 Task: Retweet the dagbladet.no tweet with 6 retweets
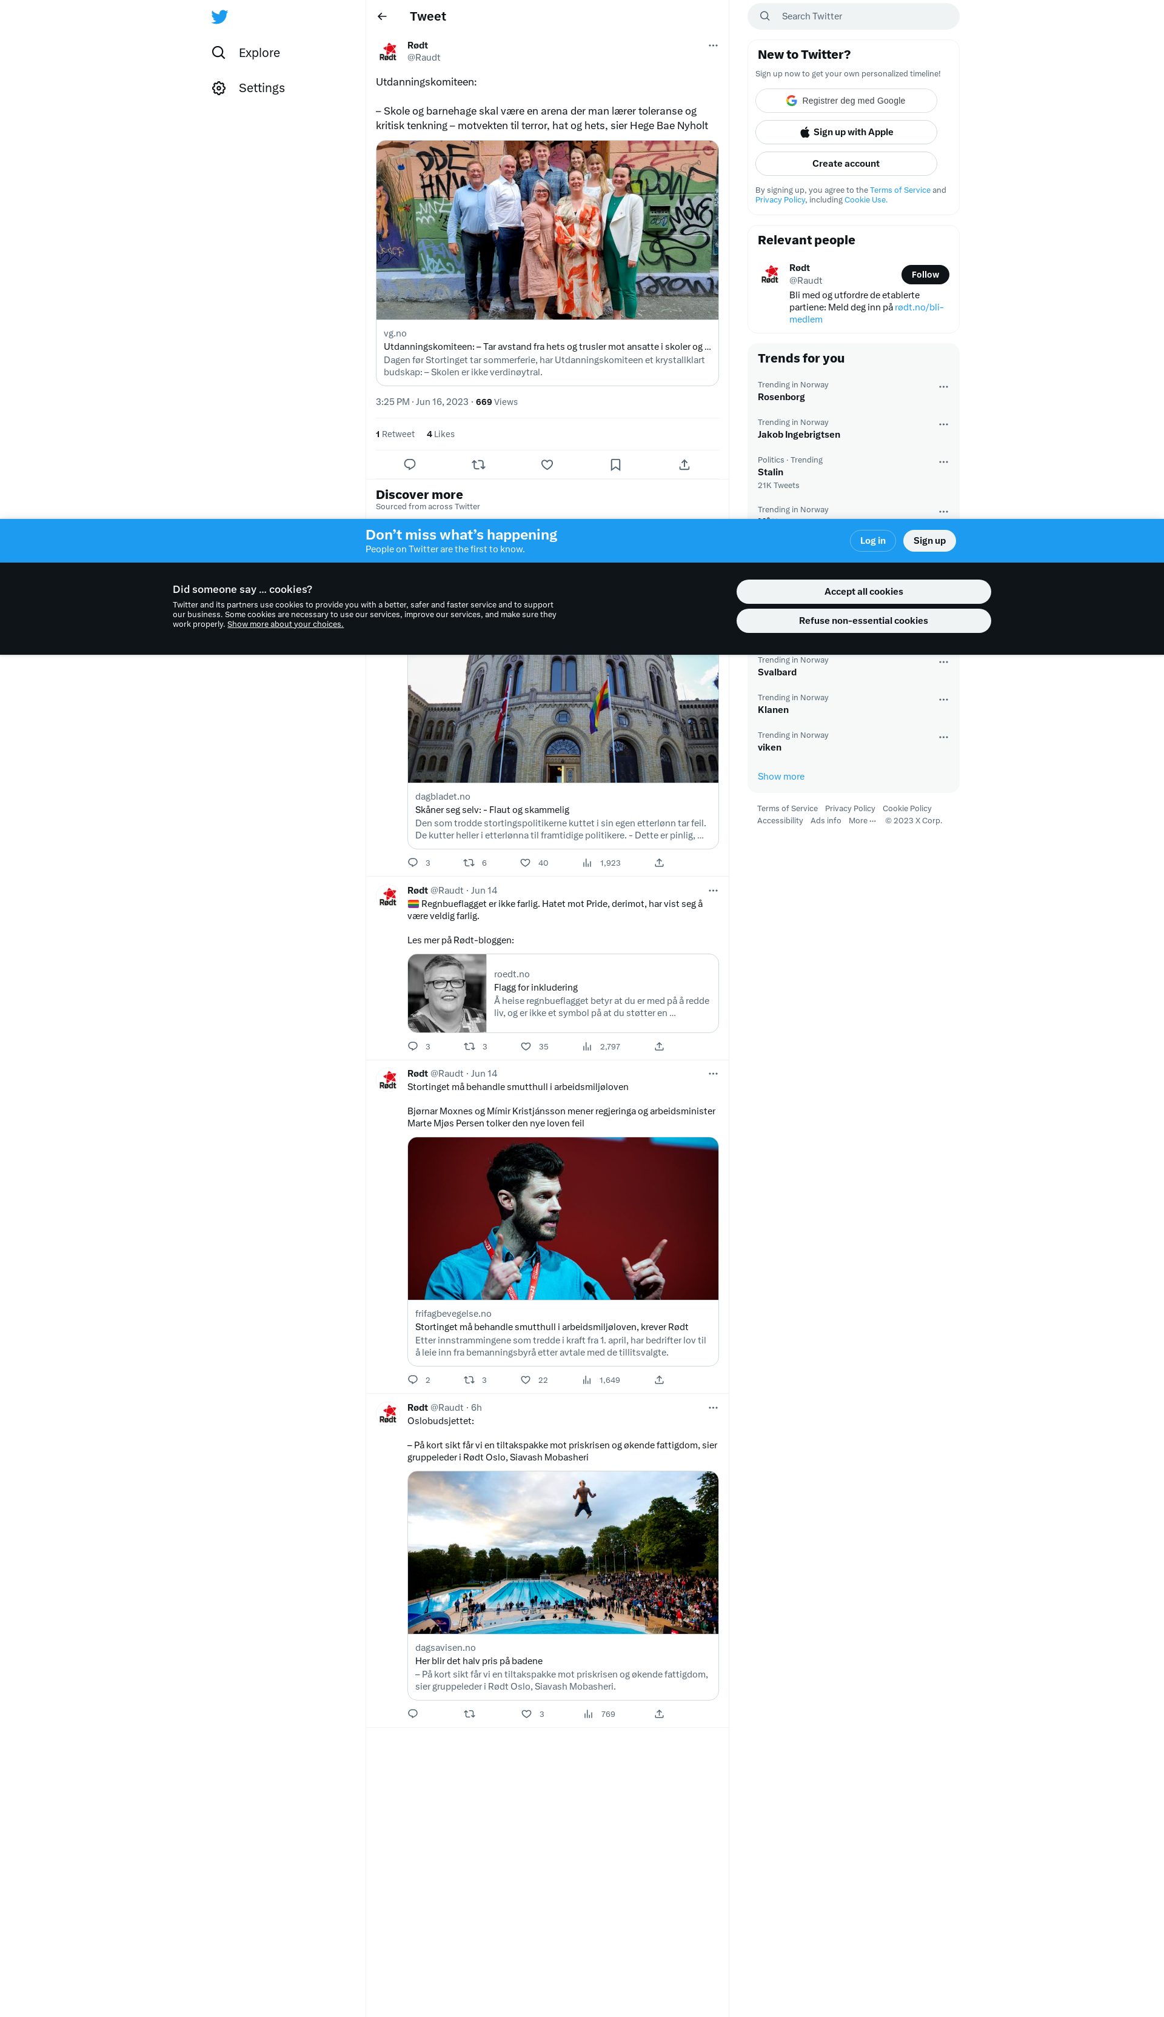469,863
